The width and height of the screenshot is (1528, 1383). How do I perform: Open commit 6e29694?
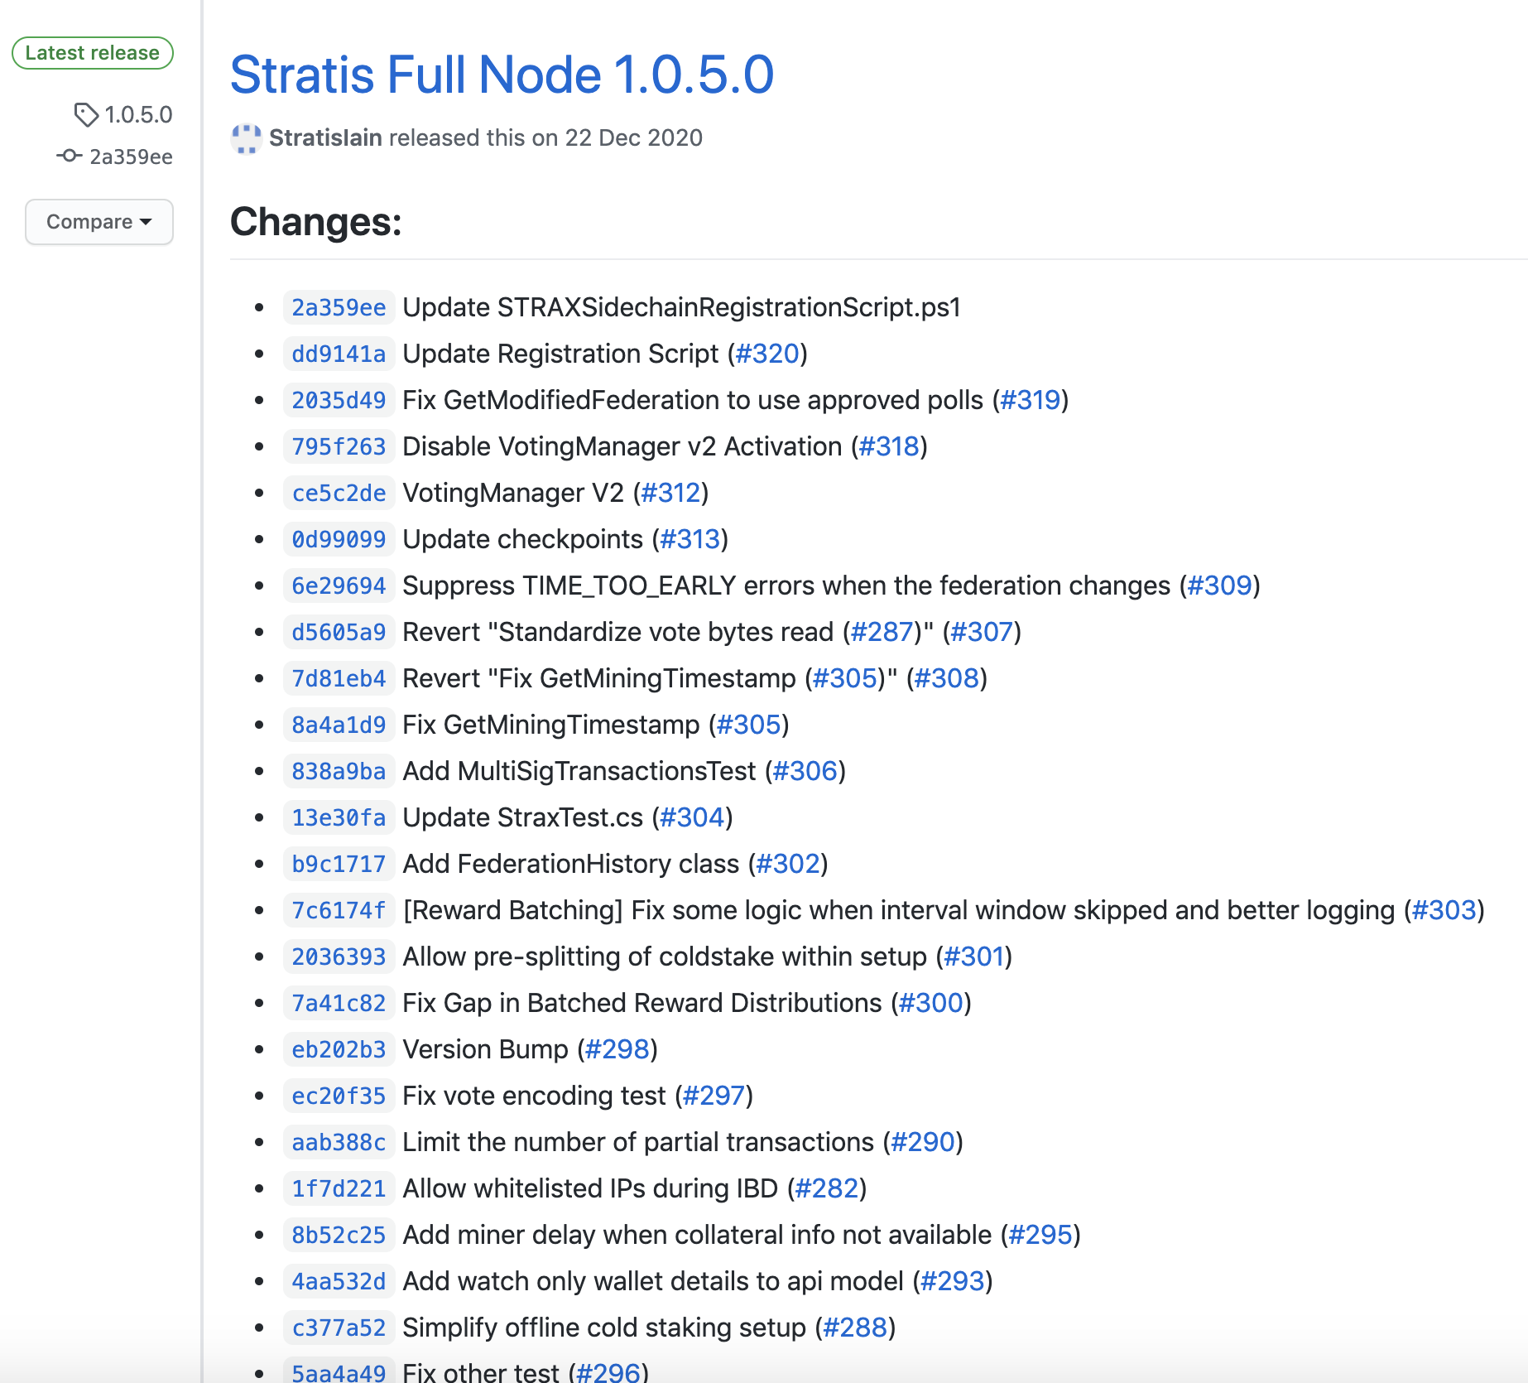coord(339,585)
